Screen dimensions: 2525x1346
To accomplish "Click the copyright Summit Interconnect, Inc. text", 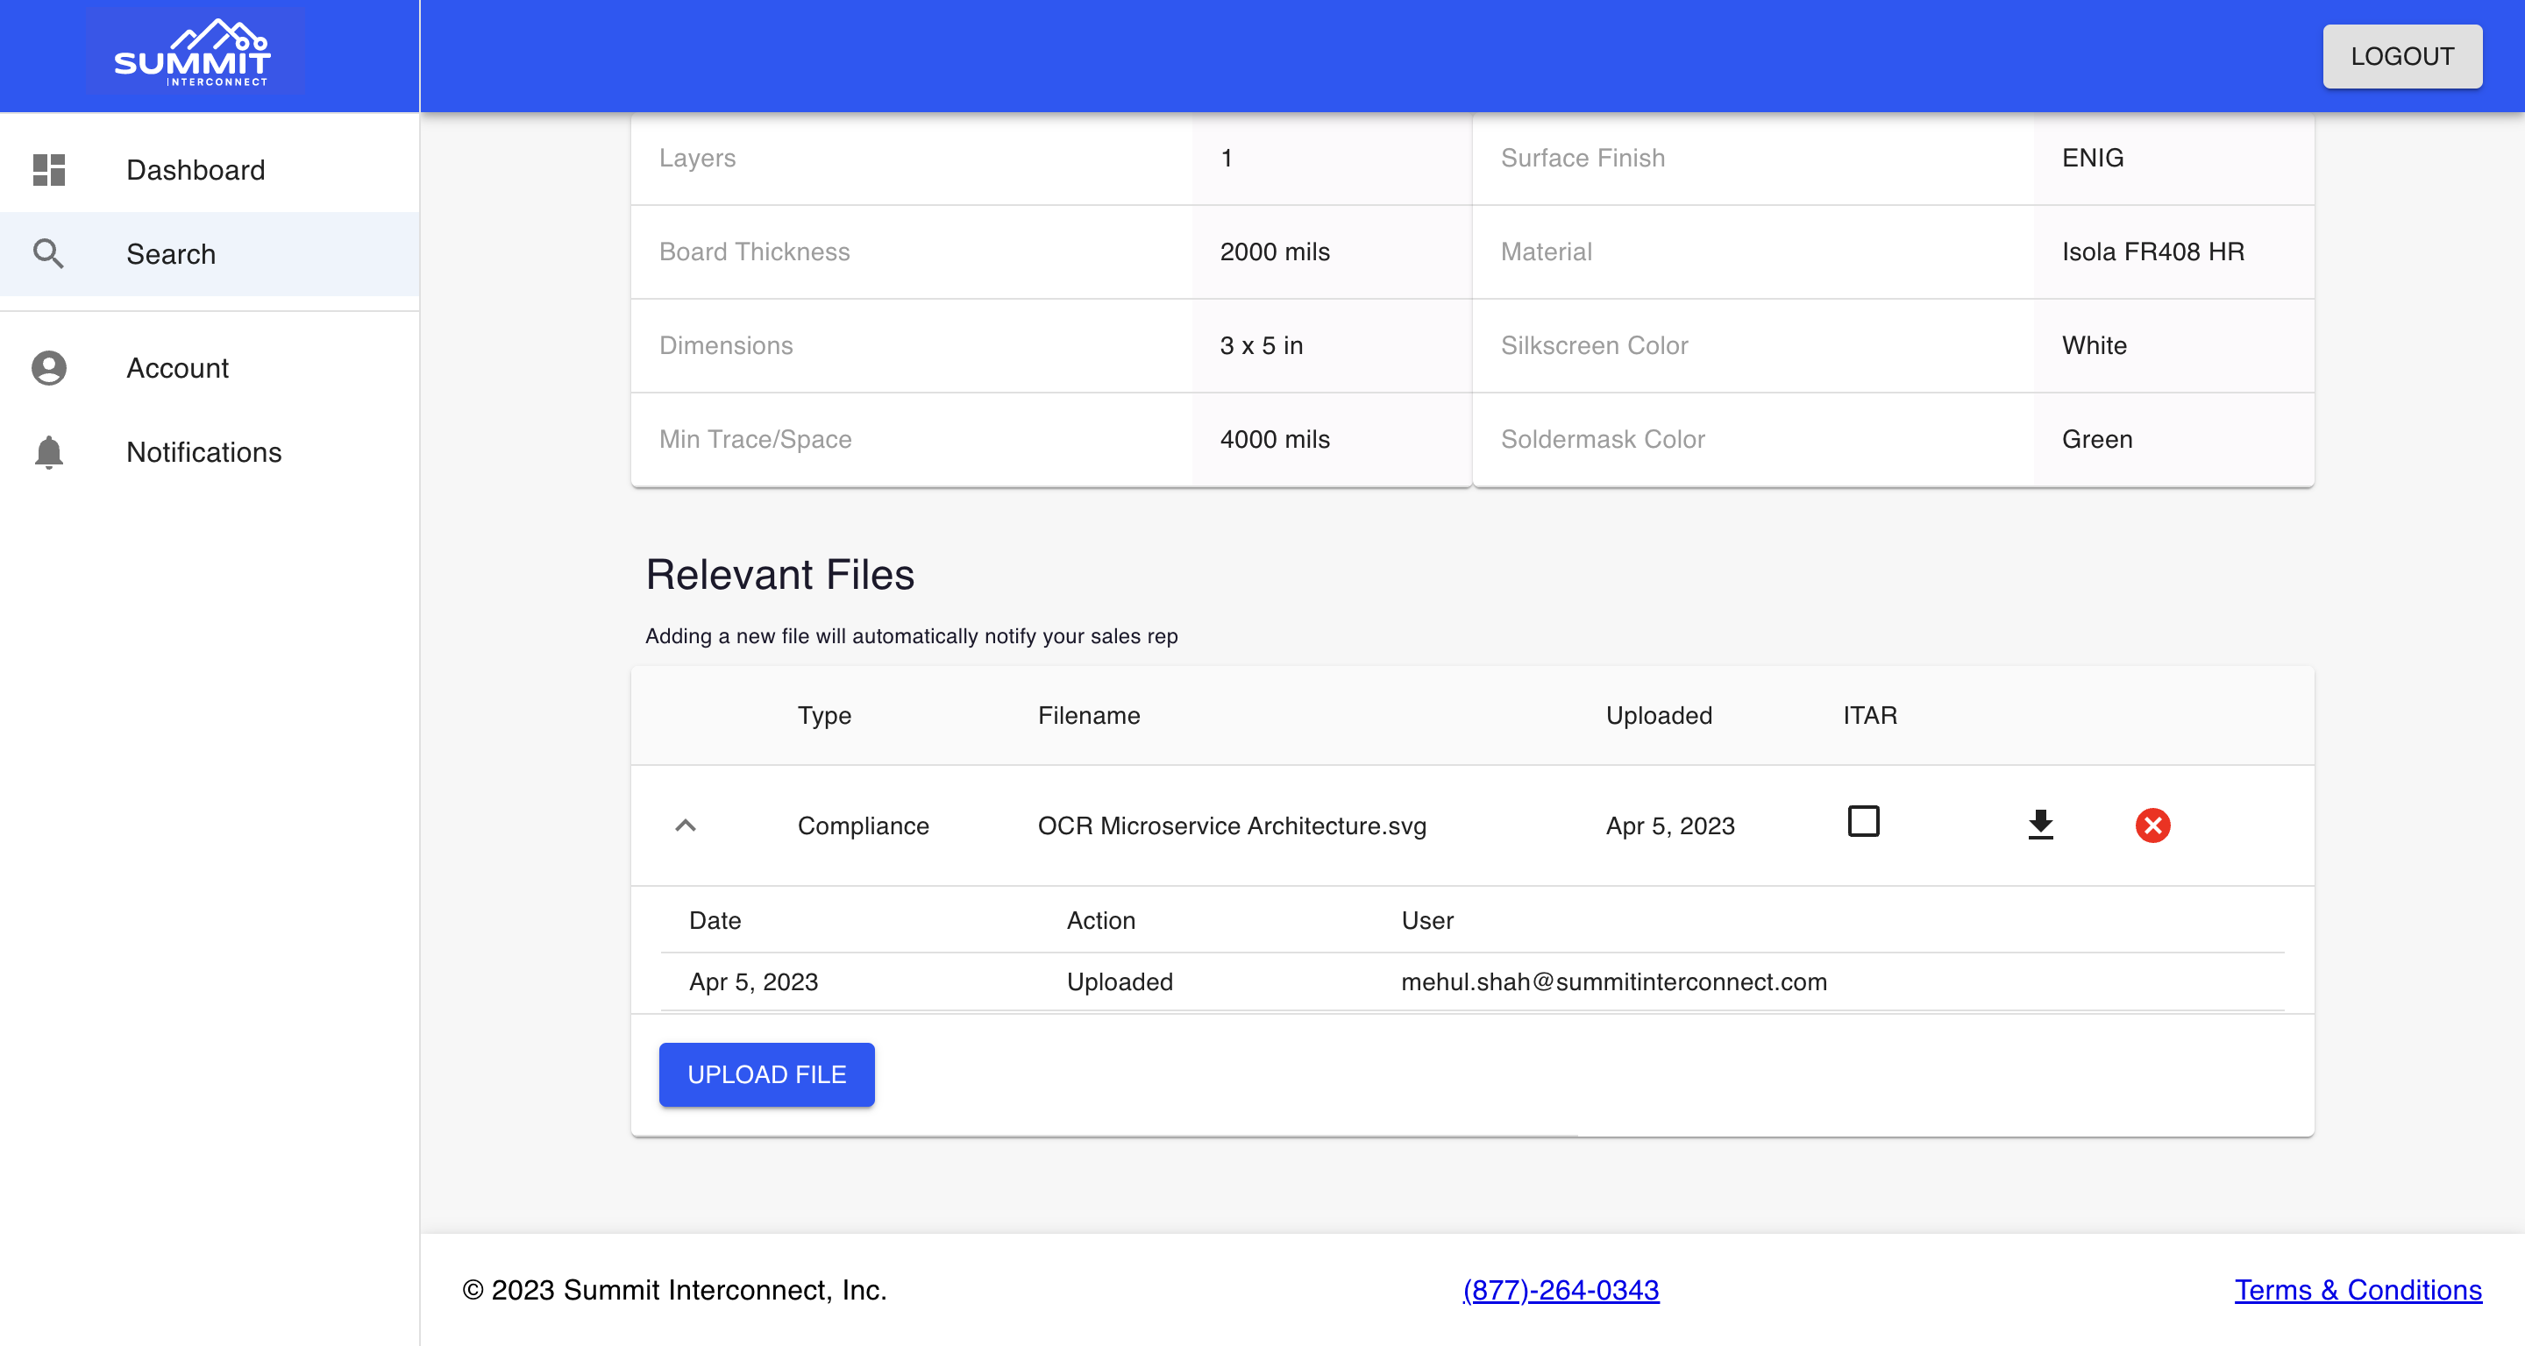I will [x=675, y=1290].
